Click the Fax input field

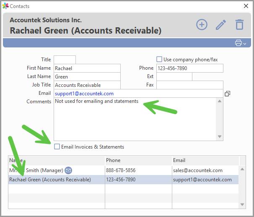(x=190, y=85)
